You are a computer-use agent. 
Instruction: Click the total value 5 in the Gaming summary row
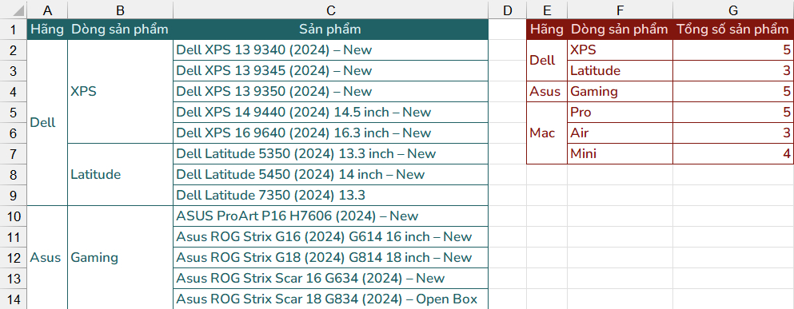[733, 92]
